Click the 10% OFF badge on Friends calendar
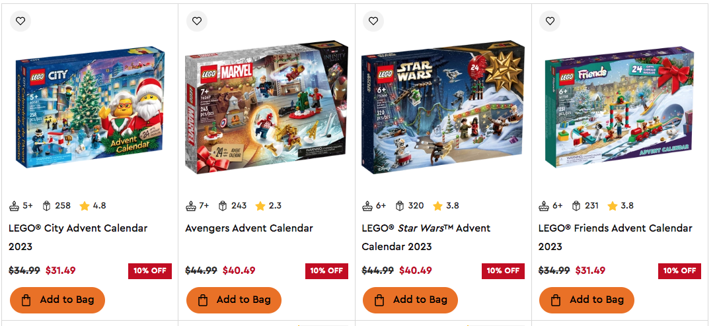Image resolution: width=717 pixels, height=326 pixels. [x=679, y=271]
